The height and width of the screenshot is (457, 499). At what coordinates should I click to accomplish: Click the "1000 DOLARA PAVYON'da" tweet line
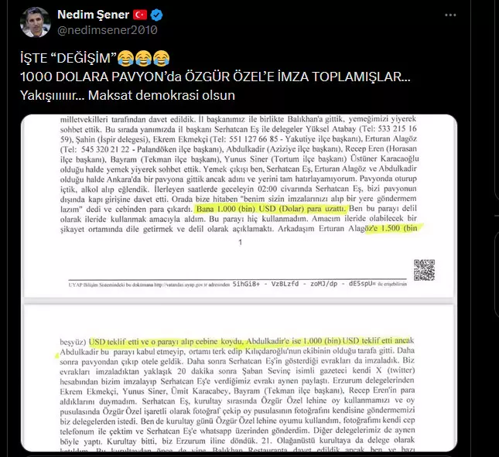215,77
